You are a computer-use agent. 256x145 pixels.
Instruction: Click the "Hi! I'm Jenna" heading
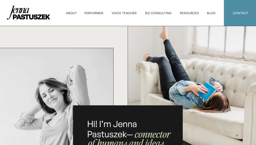click(x=112, y=124)
